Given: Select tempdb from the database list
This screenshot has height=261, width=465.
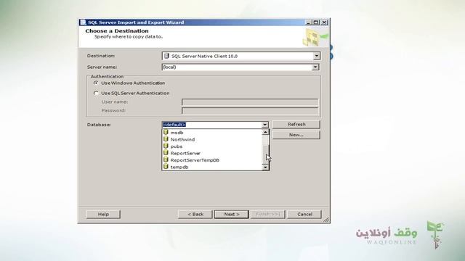Looking at the screenshot, I should [x=212, y=167].
